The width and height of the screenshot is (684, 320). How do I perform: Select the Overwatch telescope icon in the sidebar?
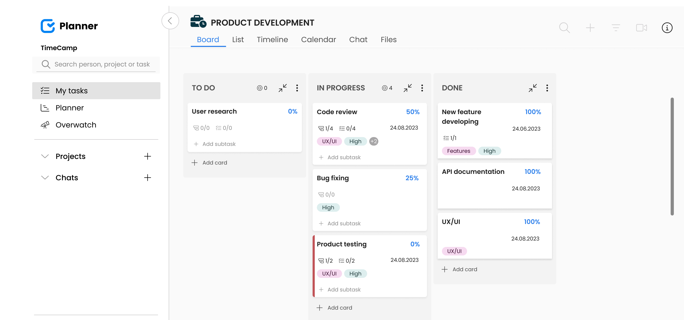click(45, 125)
